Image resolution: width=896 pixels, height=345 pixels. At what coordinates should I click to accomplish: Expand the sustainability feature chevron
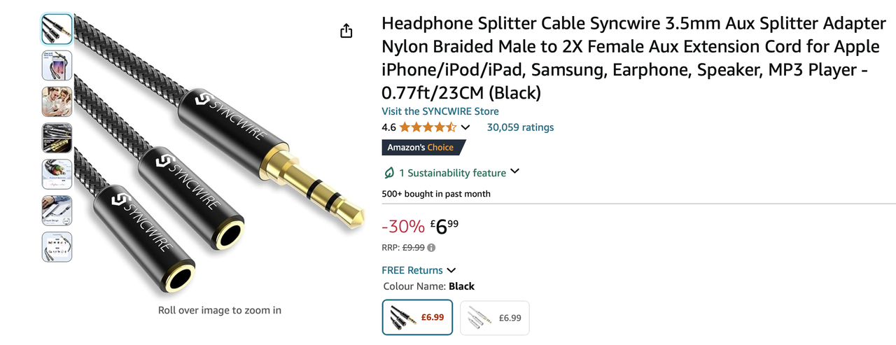click(514, 171)
